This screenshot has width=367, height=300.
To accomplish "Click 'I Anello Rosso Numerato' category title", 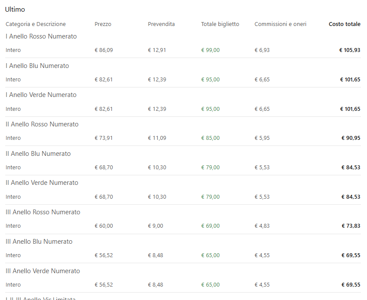I will coord(41,36).
